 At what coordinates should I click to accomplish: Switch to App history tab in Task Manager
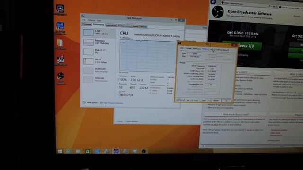coord(111,25)
